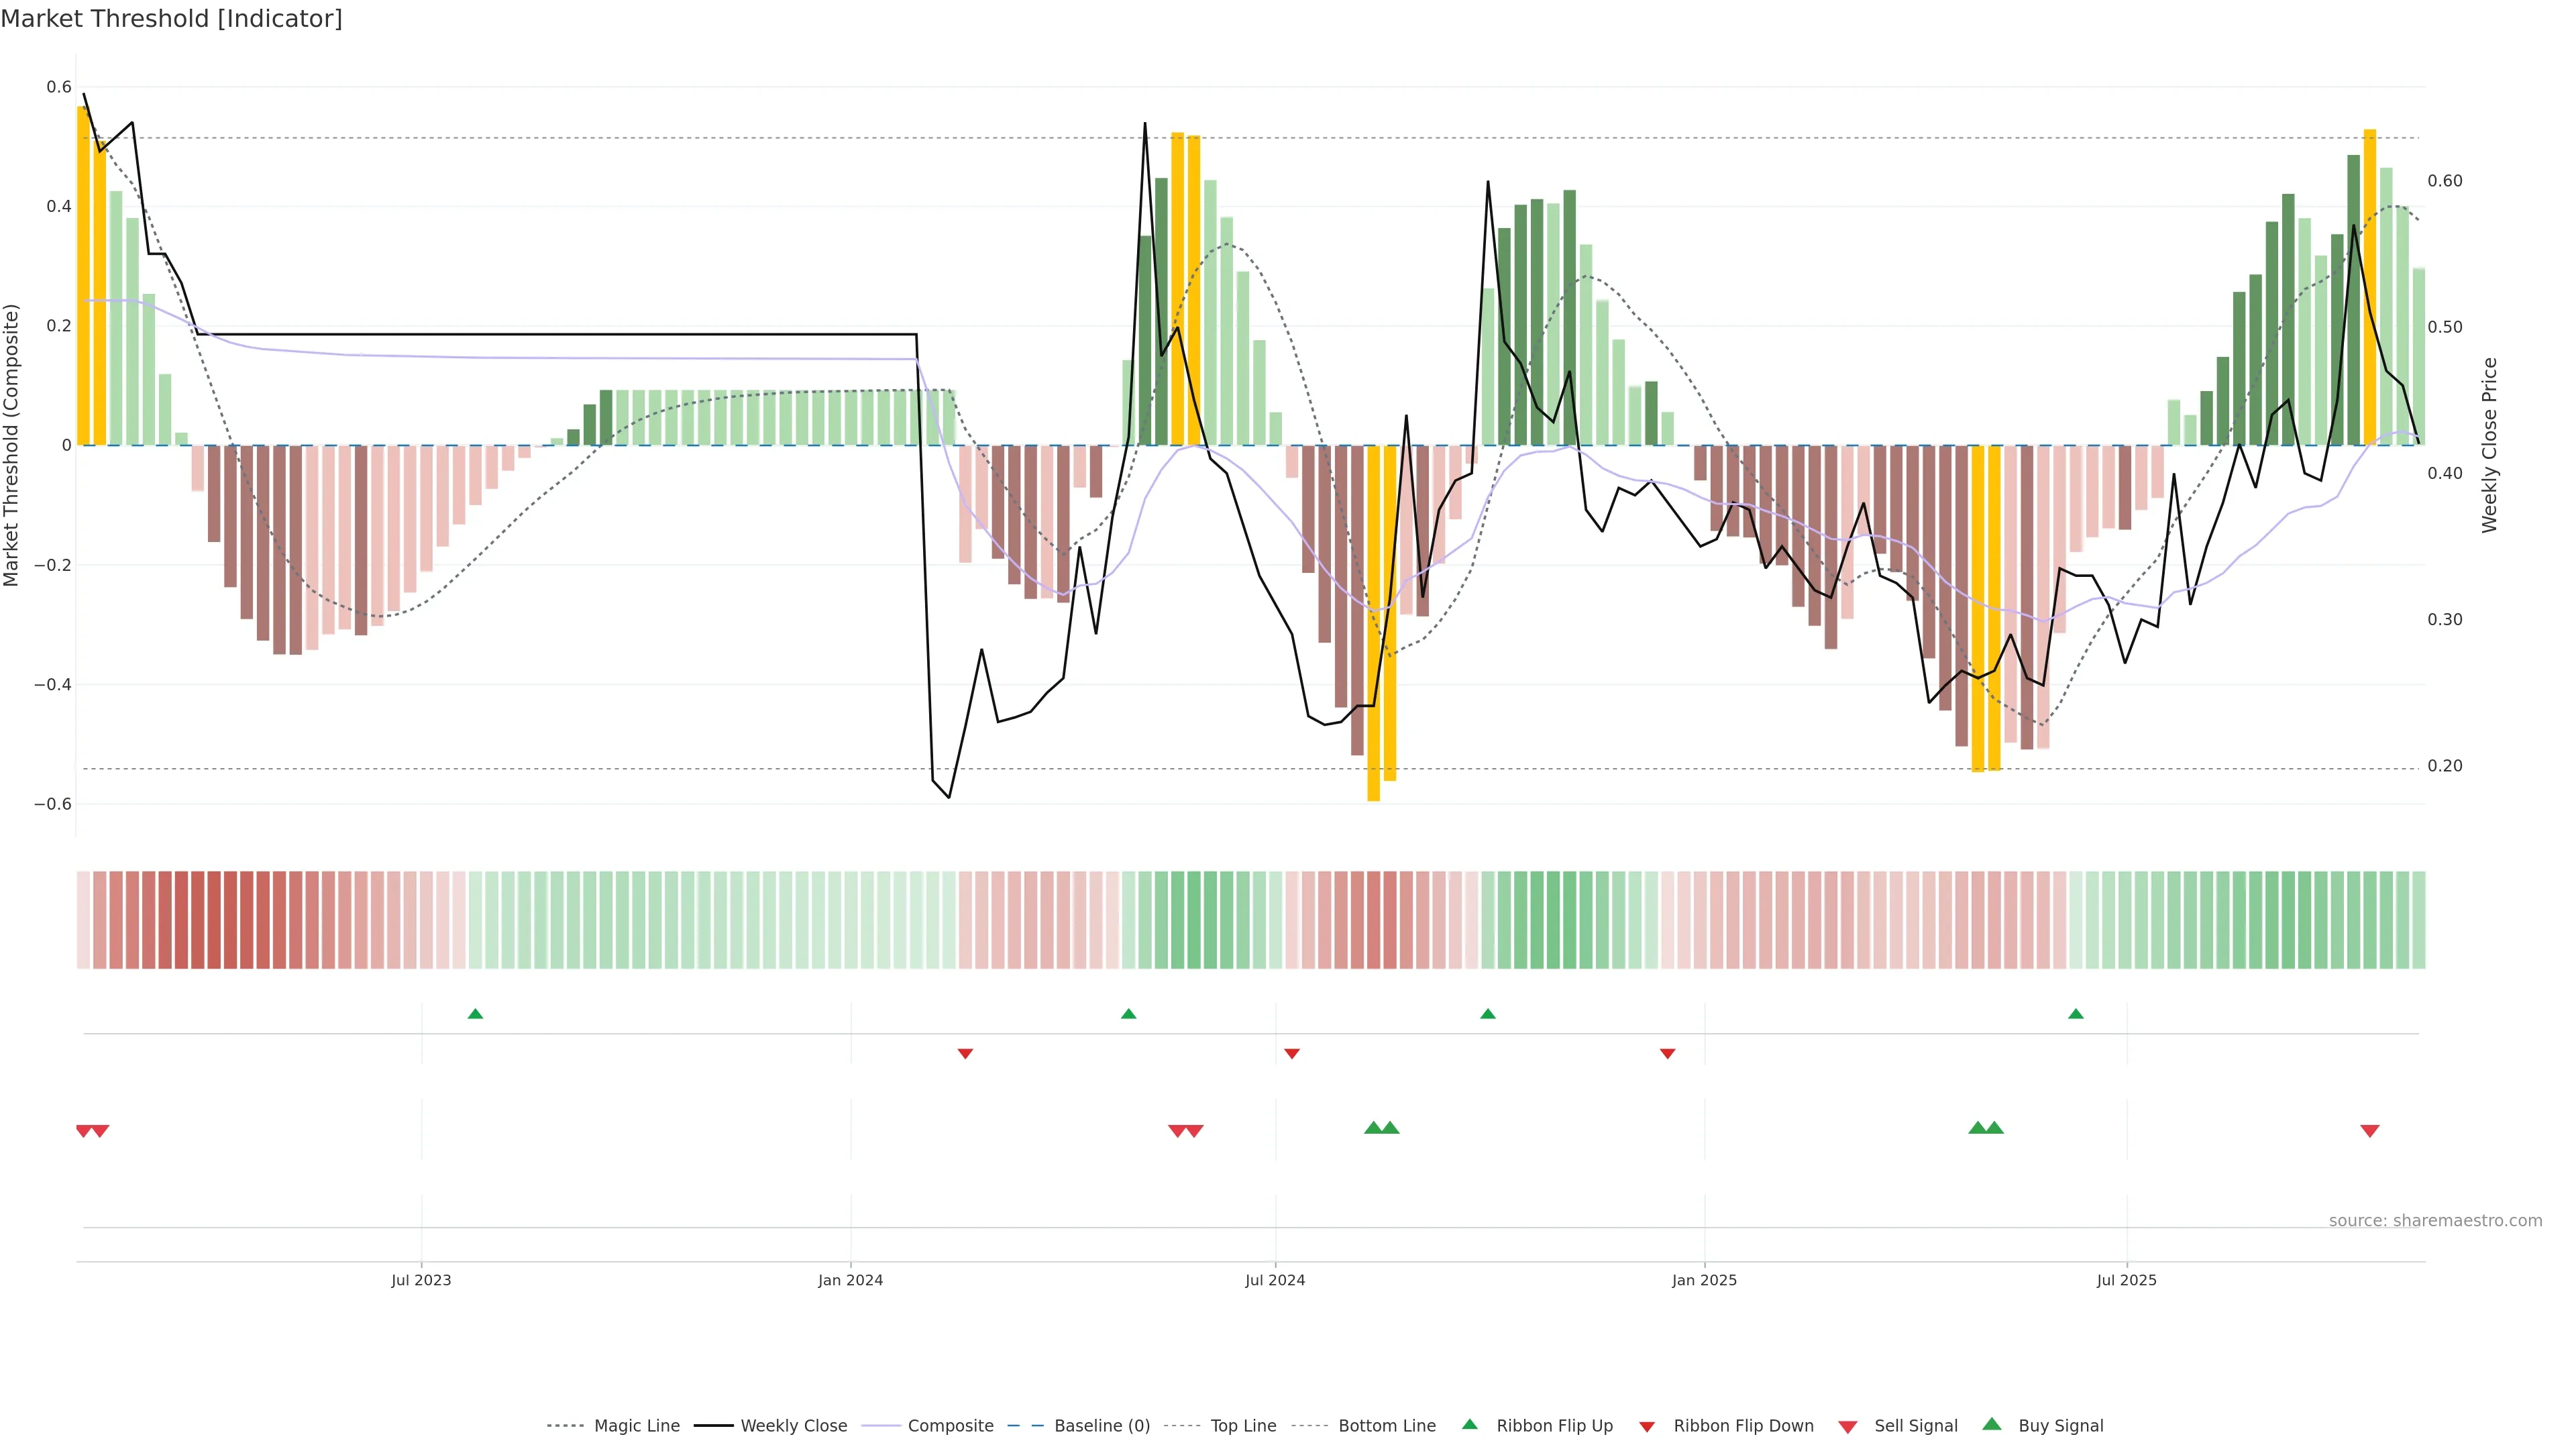Click the Market Threshold [Indicator] title
The width and height of the screenshot is (2576, 1449).
point(171,19)
